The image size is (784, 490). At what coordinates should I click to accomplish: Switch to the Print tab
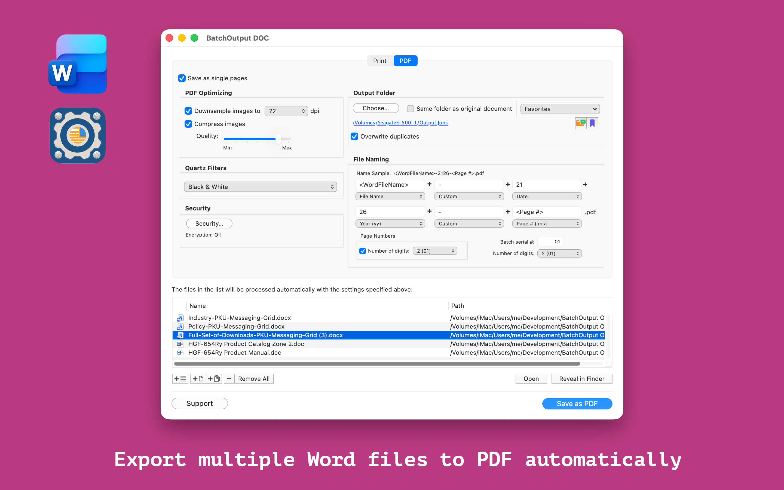(380, 61)
